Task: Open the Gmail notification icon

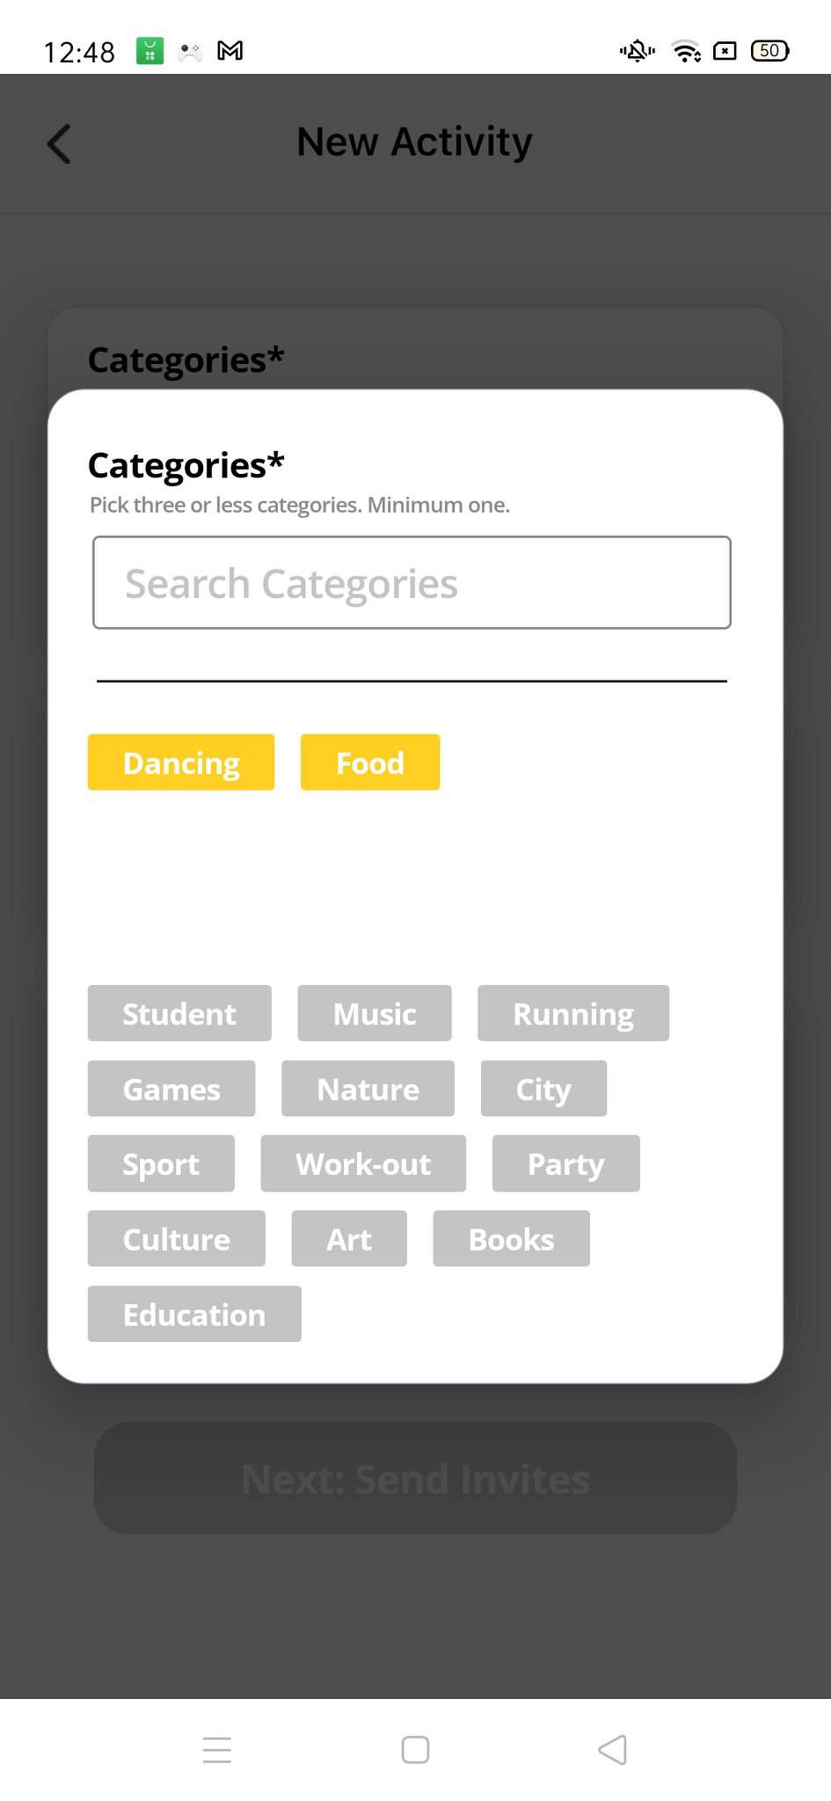Action: (230, 51)
